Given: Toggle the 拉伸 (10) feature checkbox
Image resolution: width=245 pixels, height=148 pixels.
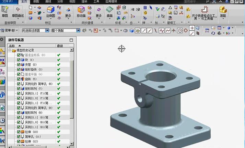Looking at the screenshot, I should 19,132.
